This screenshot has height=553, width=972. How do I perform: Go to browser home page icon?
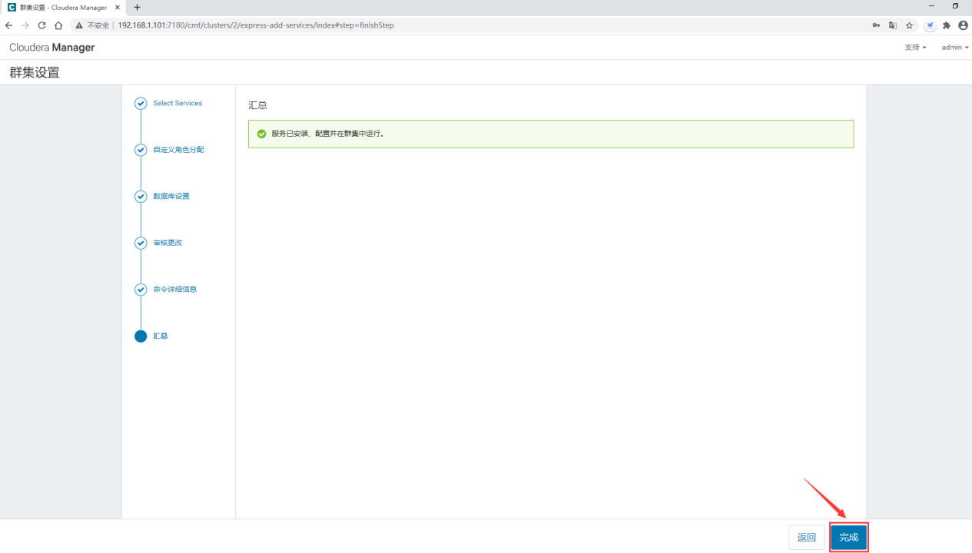tap(58, 25)
